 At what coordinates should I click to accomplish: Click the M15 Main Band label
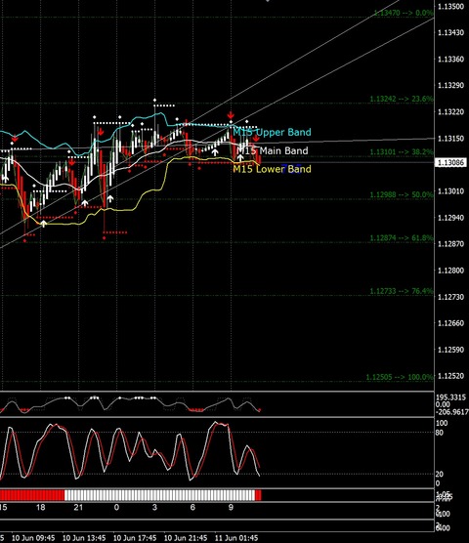point(273,150)
